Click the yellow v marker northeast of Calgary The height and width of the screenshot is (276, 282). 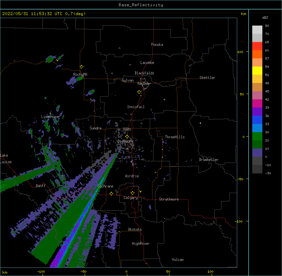(x=140, y=191)
